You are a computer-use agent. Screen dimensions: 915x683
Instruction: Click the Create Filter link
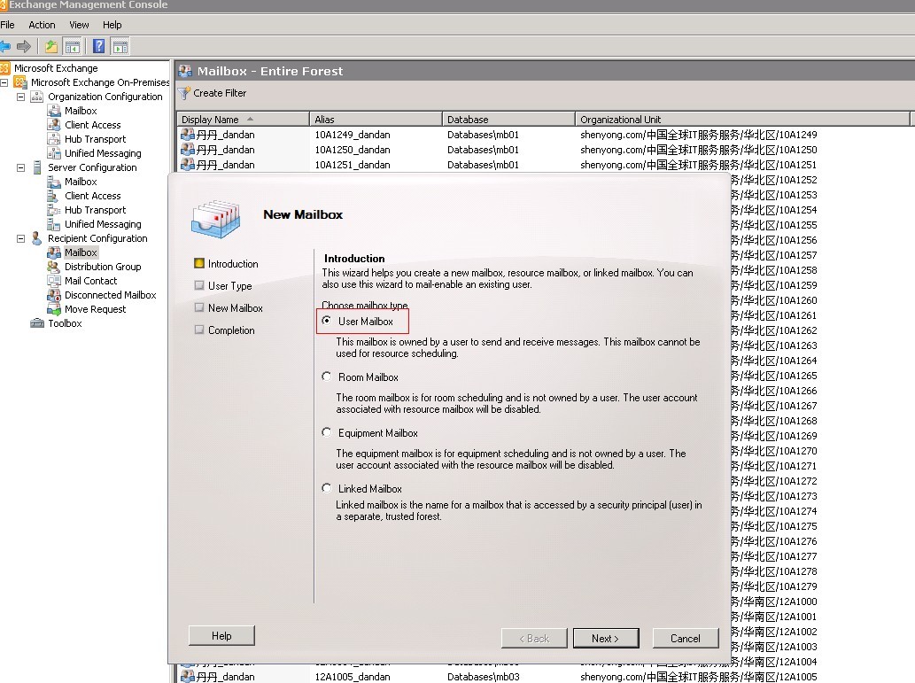pos(220,93)
